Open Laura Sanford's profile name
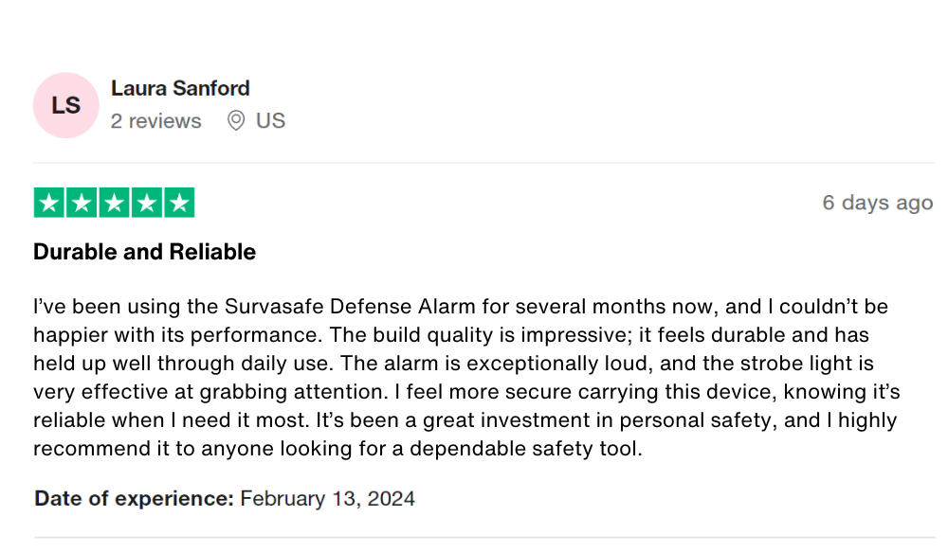The height and width of the screenshot is (552, 948). tap(180, 88)
